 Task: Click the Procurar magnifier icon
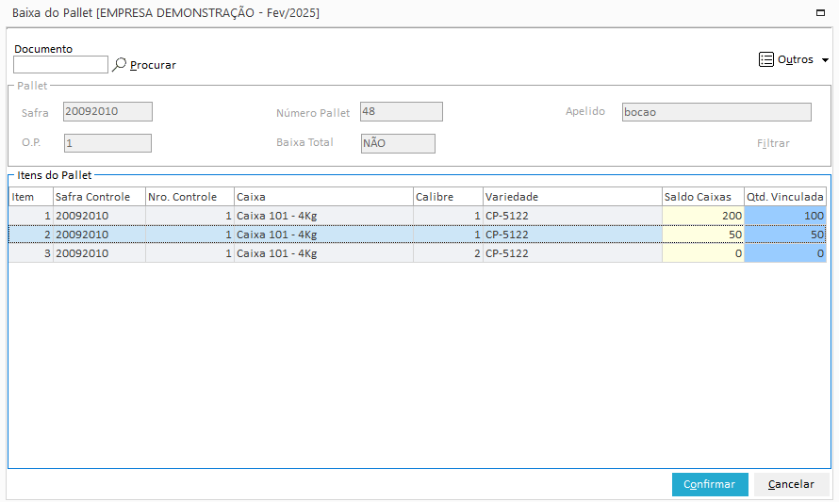click(x=119, y=65)
